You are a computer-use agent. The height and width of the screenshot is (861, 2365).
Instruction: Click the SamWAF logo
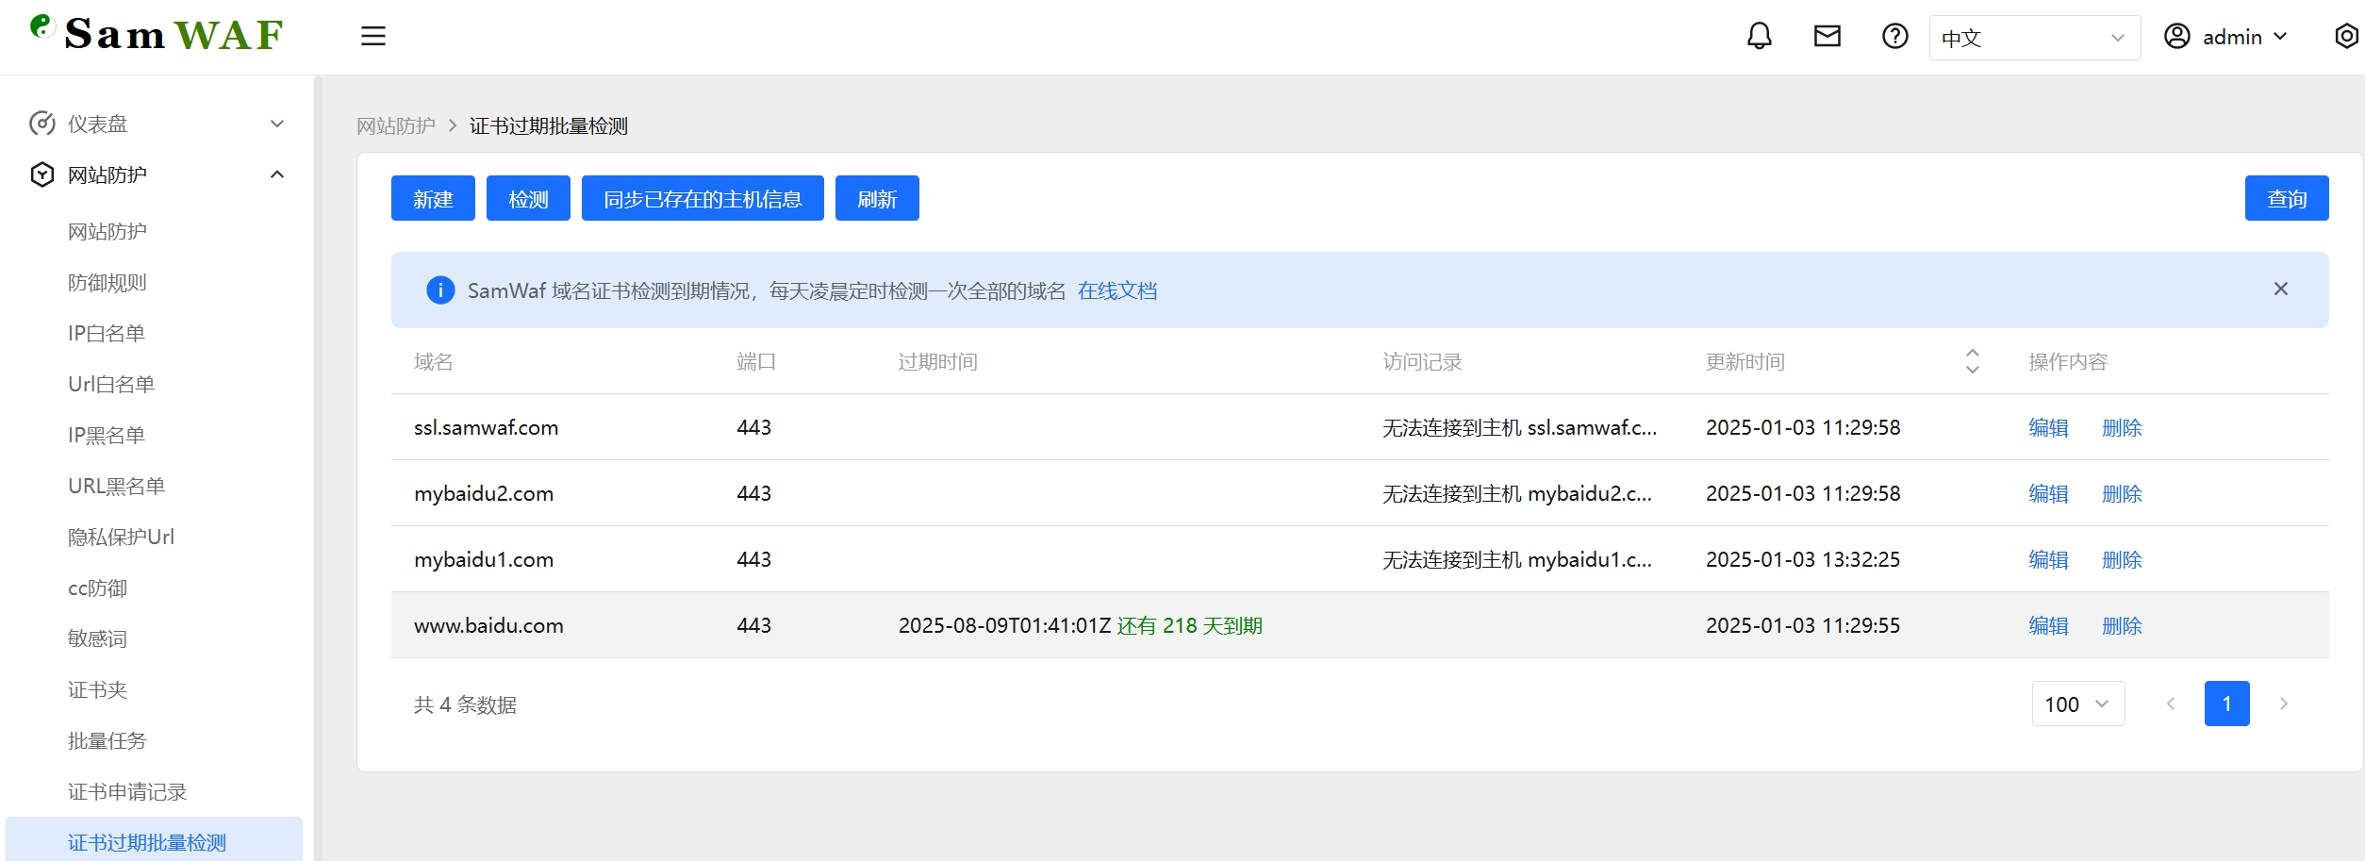coord(157,34)
